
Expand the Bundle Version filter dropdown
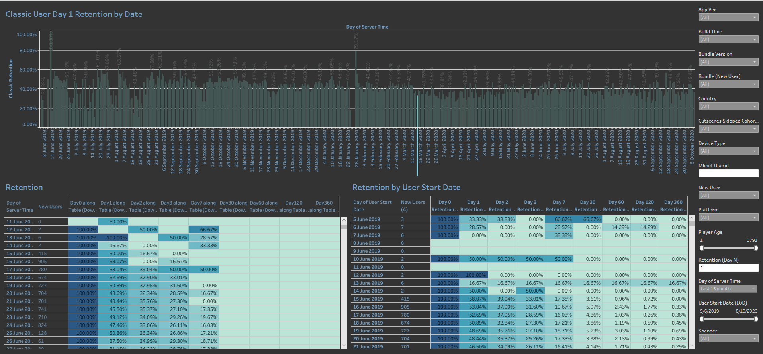pyautogui.click(x=728, y=62)
